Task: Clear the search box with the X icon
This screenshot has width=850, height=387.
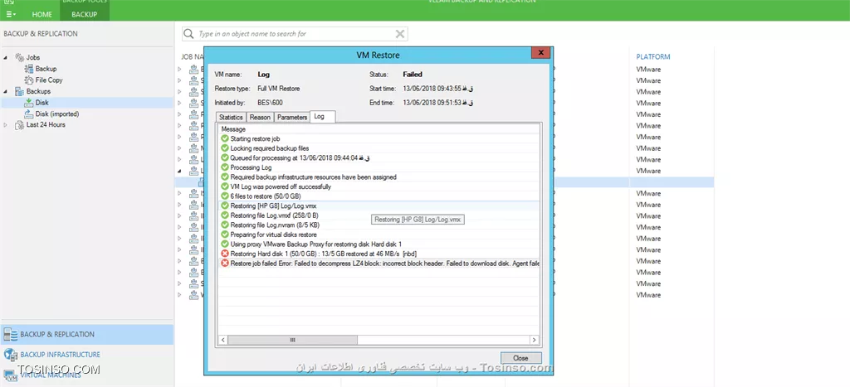Action: click(399, 34)
